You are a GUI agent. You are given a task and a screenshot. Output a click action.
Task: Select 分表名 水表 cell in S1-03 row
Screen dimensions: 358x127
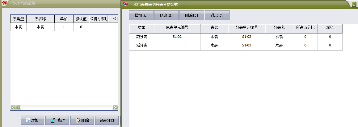point(279,46)
